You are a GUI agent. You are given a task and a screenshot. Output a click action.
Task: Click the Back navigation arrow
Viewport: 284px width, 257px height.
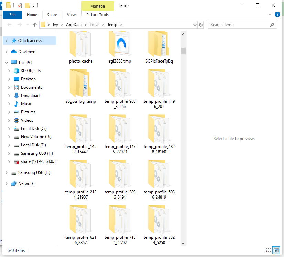coord(9,24)
